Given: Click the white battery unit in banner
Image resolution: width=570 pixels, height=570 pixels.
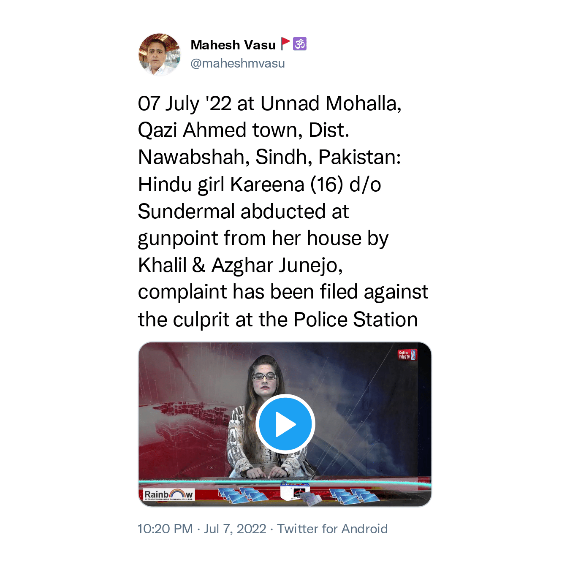Looking at the screenshot, I should (x=294, y=493).
